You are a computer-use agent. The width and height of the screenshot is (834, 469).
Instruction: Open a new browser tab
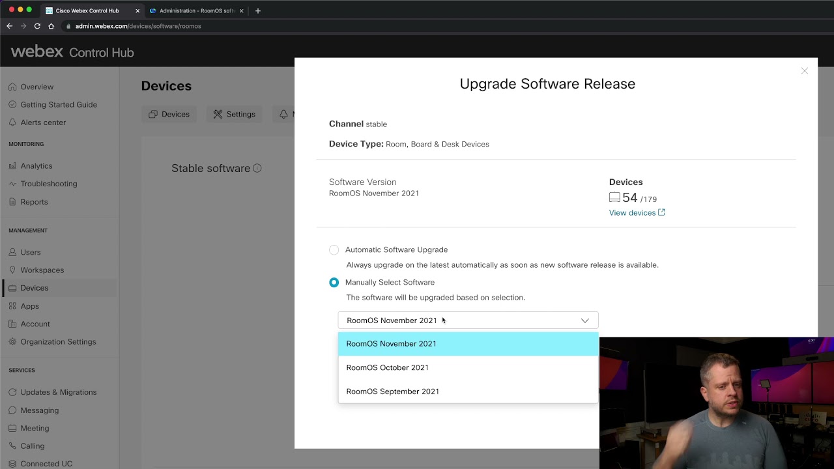258,10
